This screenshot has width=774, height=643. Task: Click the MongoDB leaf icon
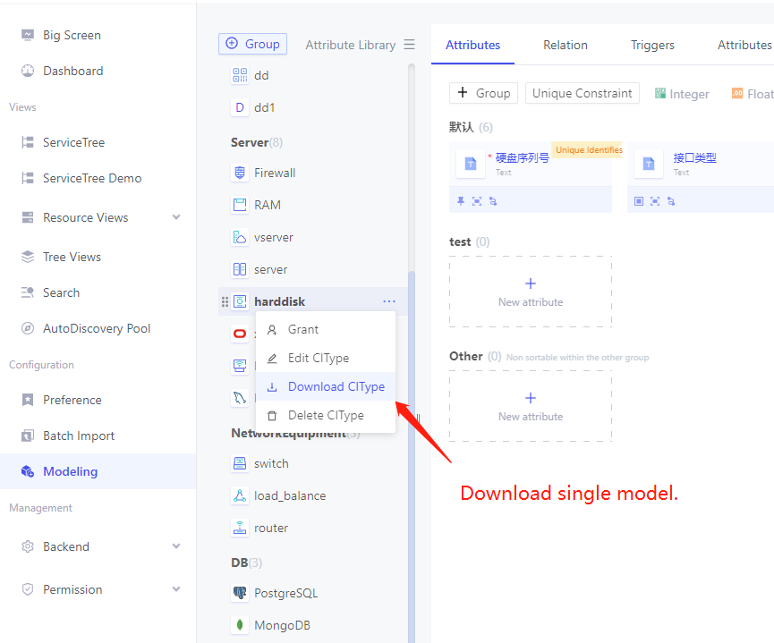pos(240,625)
